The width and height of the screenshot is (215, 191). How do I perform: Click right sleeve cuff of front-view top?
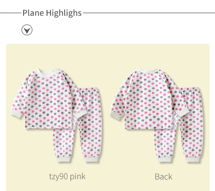[80, 114]
